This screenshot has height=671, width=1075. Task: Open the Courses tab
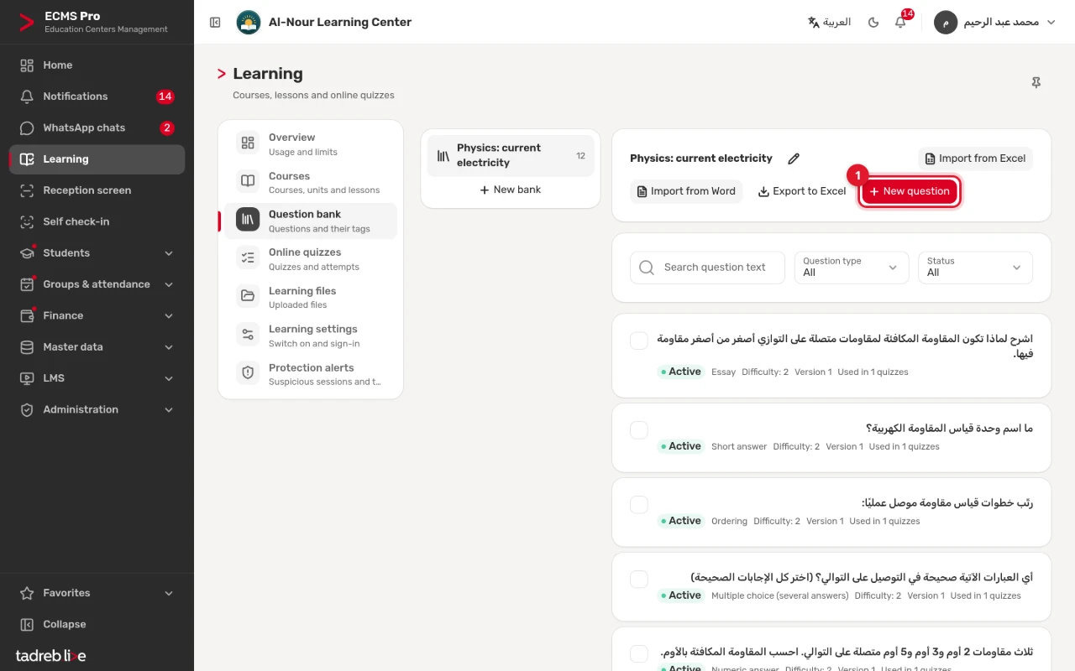pyautogui.click(x=310, y=183)
